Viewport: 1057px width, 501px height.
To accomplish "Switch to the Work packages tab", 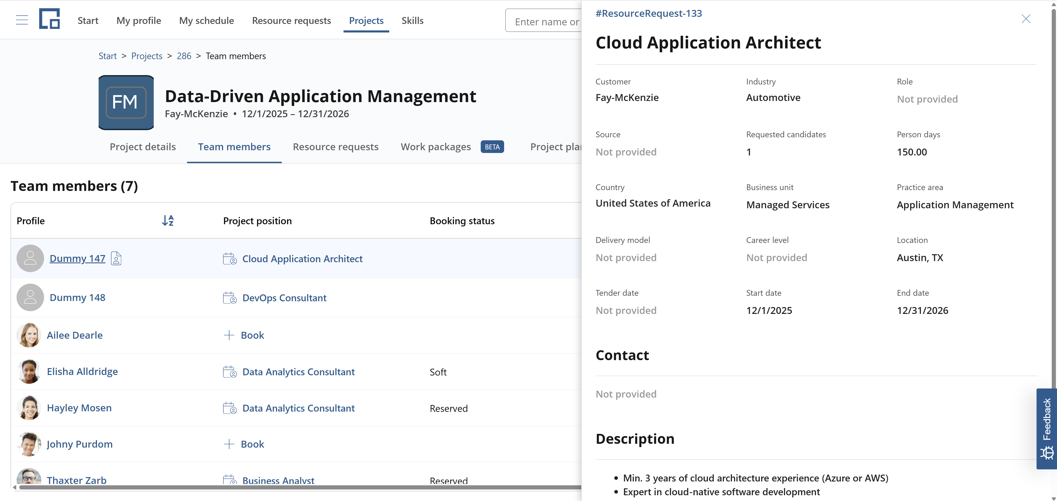I will (436, 147).
